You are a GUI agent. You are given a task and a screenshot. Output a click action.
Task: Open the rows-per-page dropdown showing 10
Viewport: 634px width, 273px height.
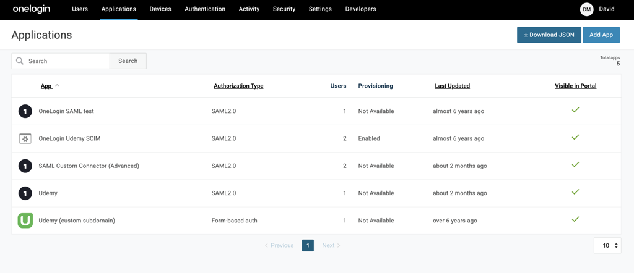click(x=607, y=245)
